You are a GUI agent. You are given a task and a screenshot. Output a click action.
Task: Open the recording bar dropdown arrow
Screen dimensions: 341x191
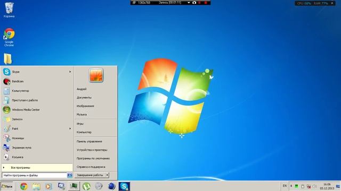[x=189, y=3]
